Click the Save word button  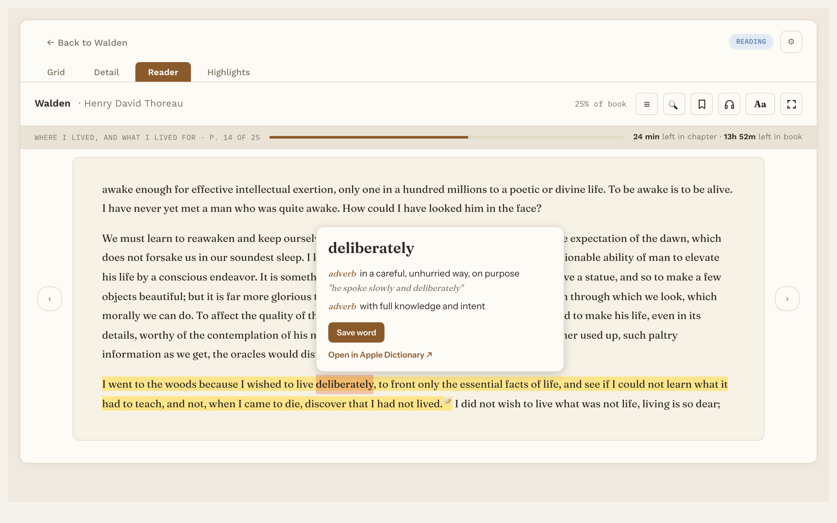[356, 332]
